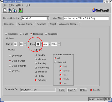Screen dimensions: 112x102
Task: Click the From day field 10
Action: 38,44
